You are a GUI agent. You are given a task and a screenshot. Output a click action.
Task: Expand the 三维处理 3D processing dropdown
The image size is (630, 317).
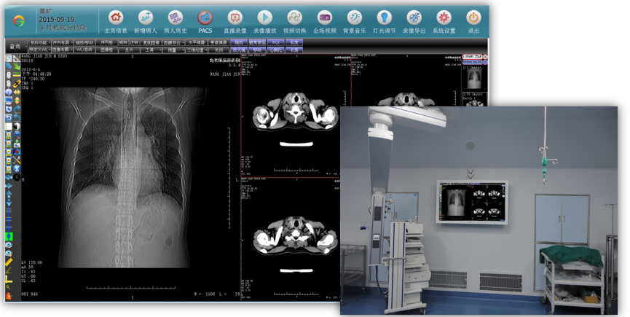[196, 50]
